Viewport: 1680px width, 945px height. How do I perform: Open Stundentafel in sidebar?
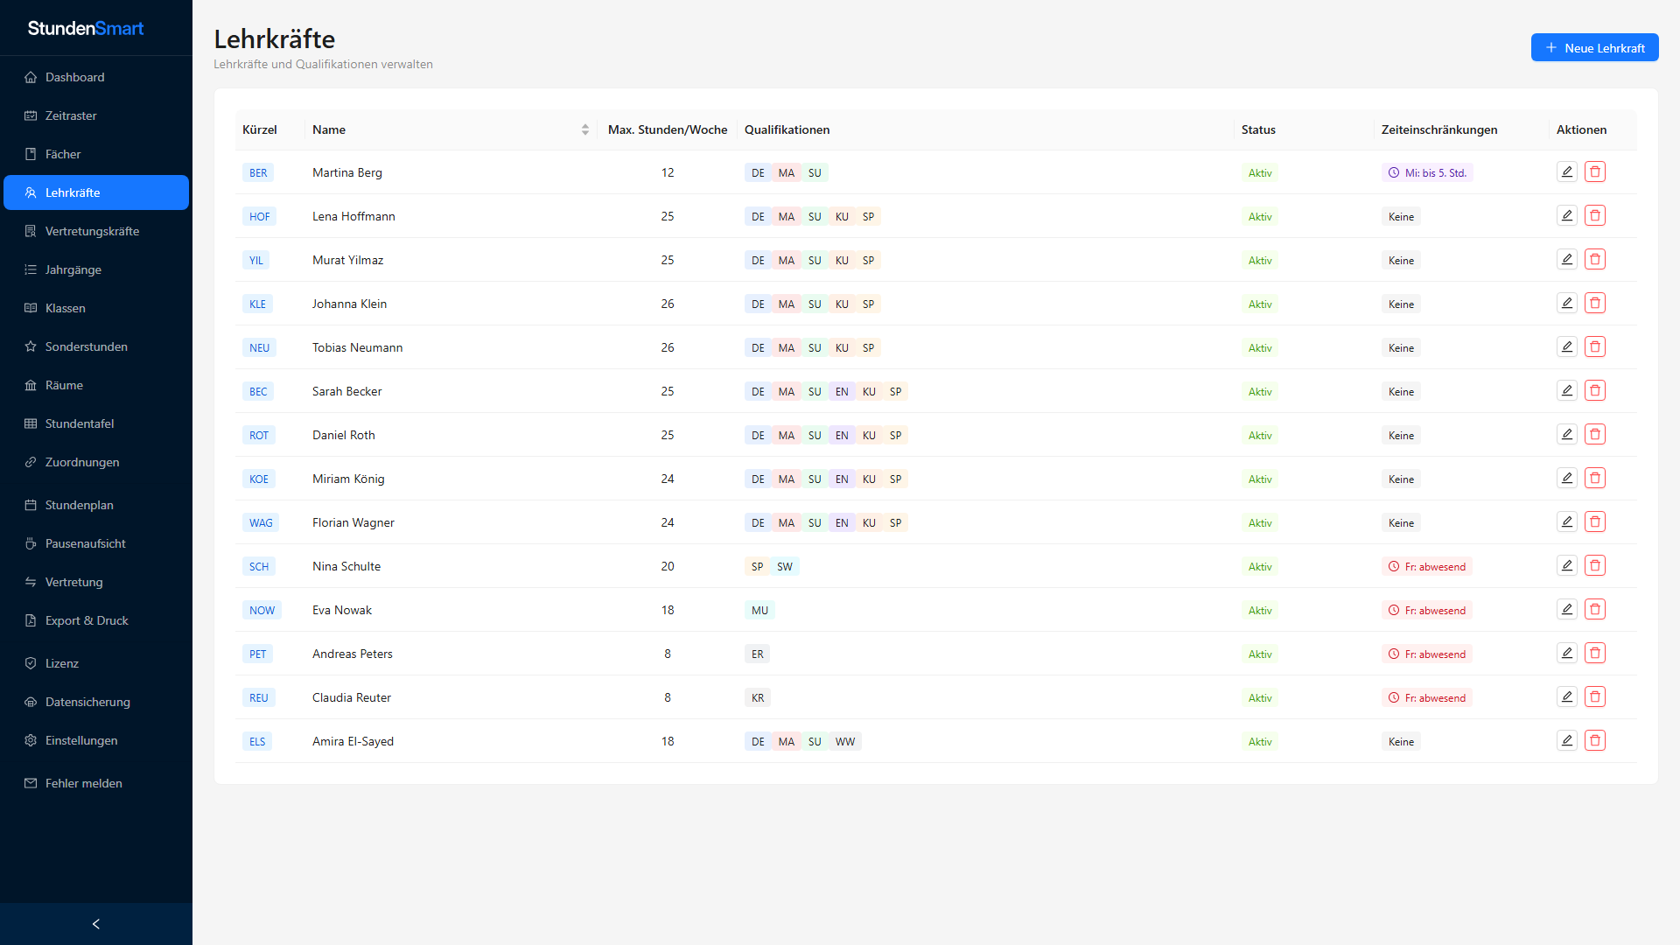click(96, 423)
